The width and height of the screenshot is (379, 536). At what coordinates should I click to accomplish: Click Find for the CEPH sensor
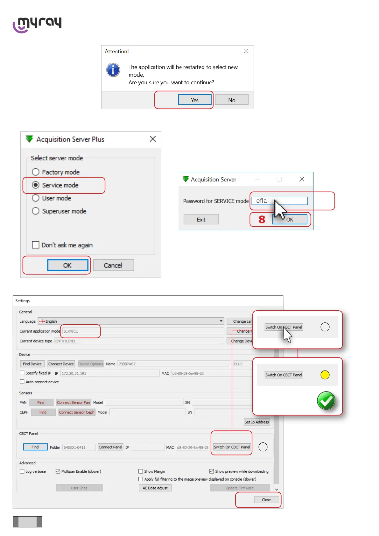tap(43, 412)
